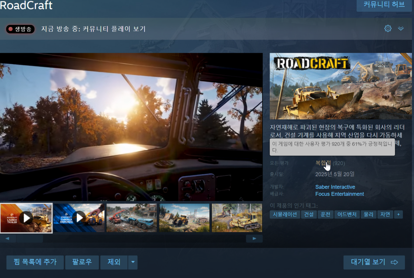
Task: Click the 생방송 live badge
Action: [20, 29]
